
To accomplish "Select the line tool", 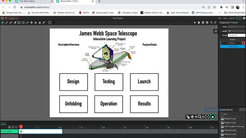I will pos(27,23).
